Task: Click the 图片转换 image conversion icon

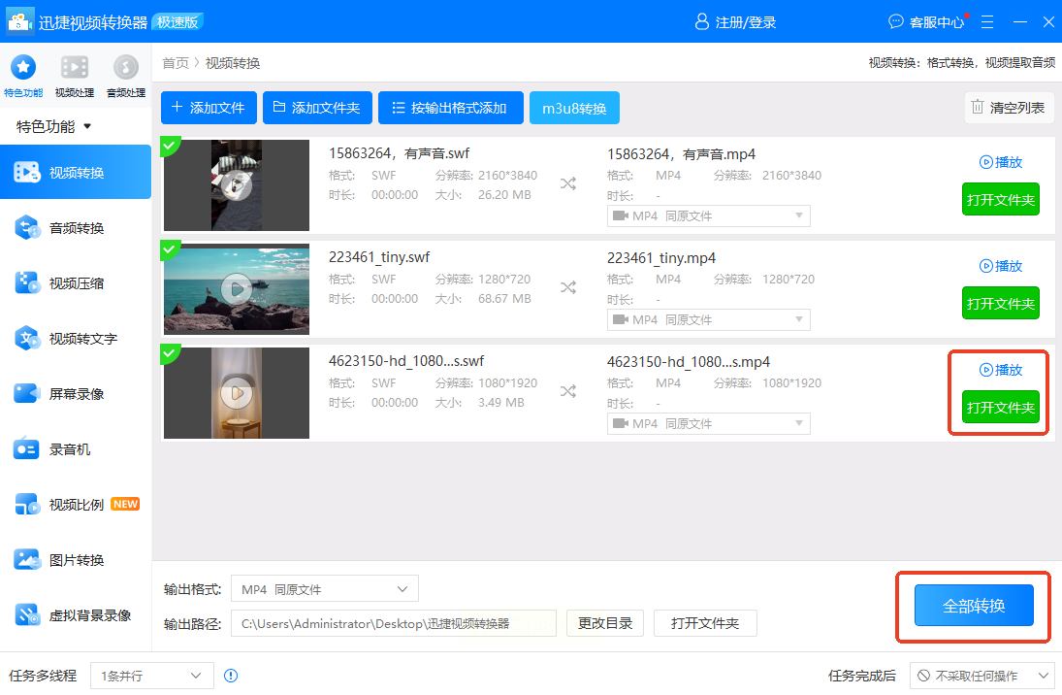Action: click(26, 560)
